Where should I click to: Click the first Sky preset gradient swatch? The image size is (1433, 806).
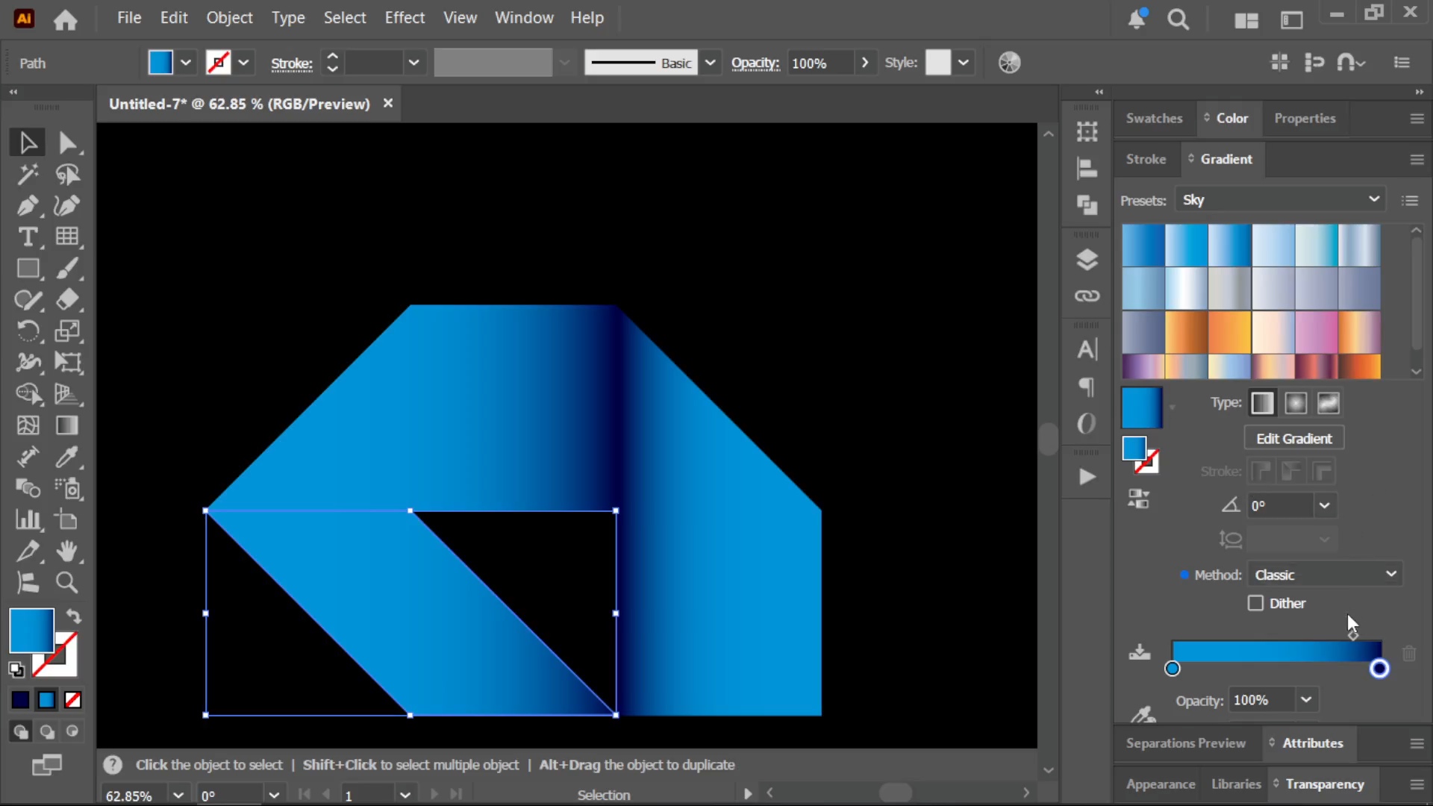tap(1143, 246)
